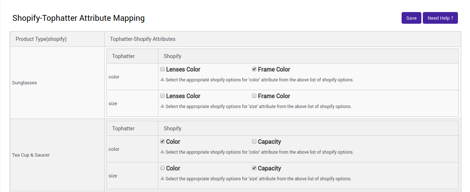The height and width of the screenshot is (192, 470).
Task: Click triangle icon beside Tea Cup 'color' hint
Action: (162, 151)
